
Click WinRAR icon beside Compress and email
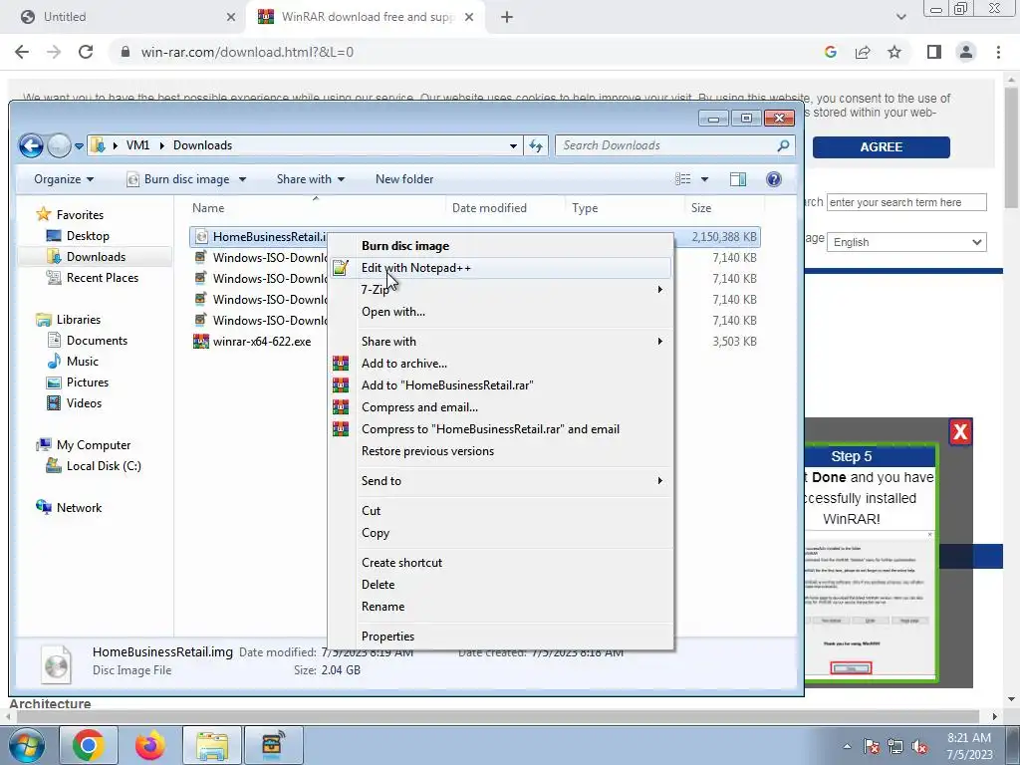[x=341, y=407]
